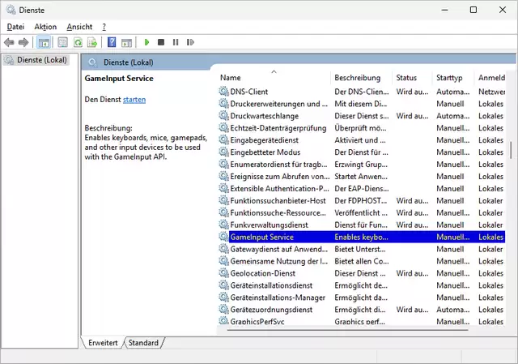Click the Export list toolbar icon
The height and width of the screenshot is (364, 518).
(x=93, y=42)
